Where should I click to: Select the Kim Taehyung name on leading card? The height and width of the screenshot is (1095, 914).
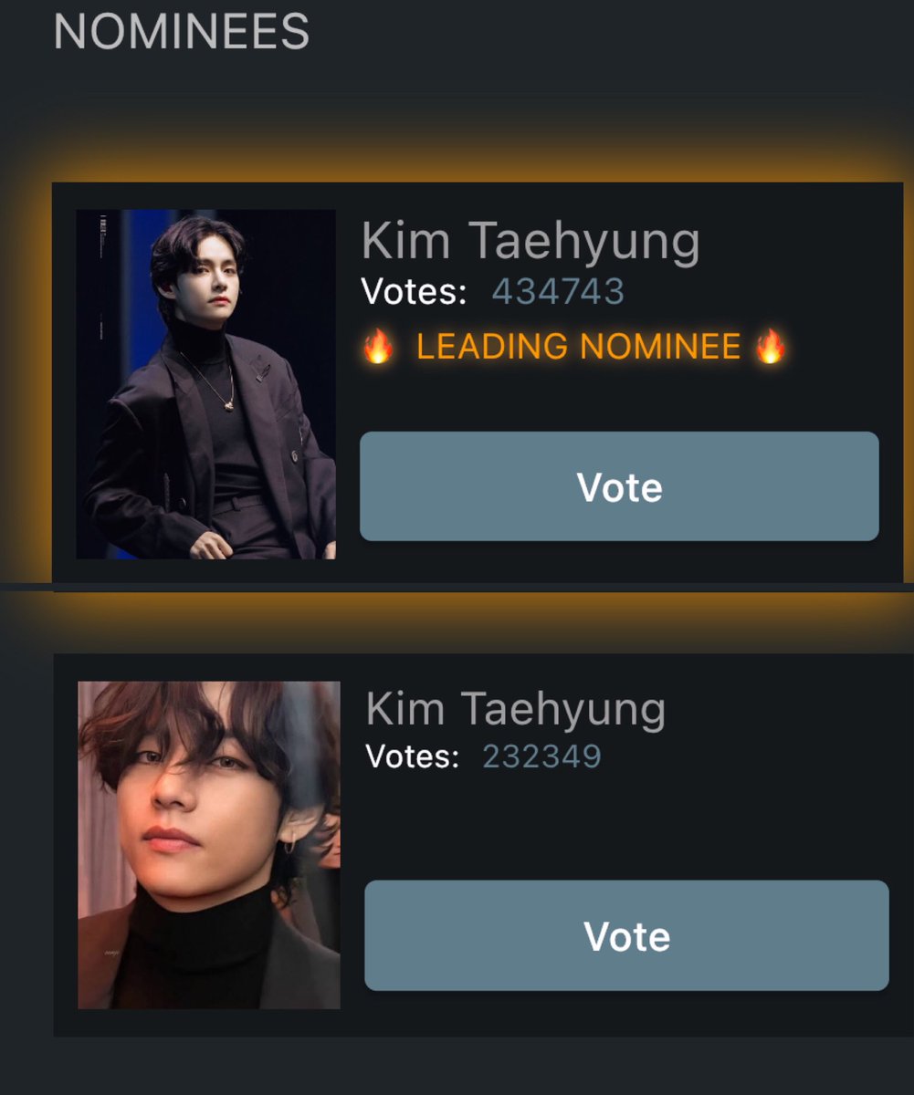(531, 241)
